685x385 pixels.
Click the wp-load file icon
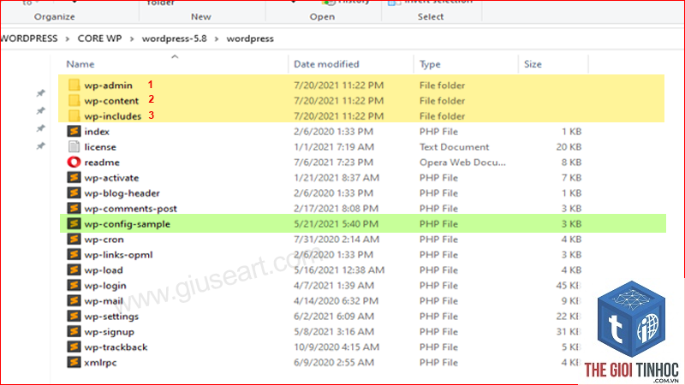click(74, 270)
